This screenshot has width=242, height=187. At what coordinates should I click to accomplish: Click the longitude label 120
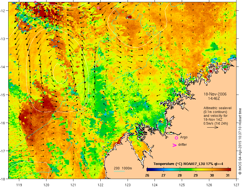(46, 185)
